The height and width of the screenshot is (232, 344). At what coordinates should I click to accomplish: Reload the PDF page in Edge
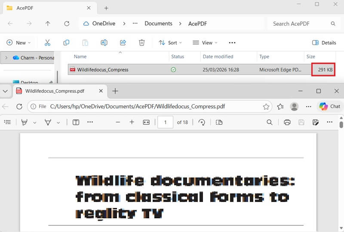point(19,107)
